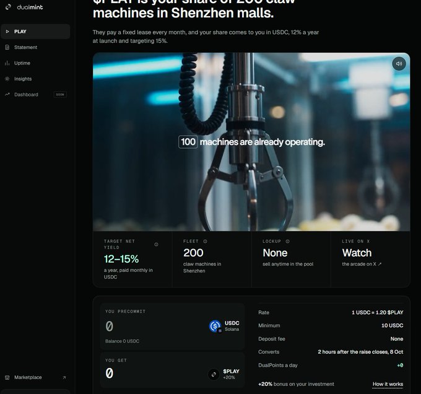
Task: Click 'claw machines in Shenzhen' caption
Action: [x=202, y=267]
